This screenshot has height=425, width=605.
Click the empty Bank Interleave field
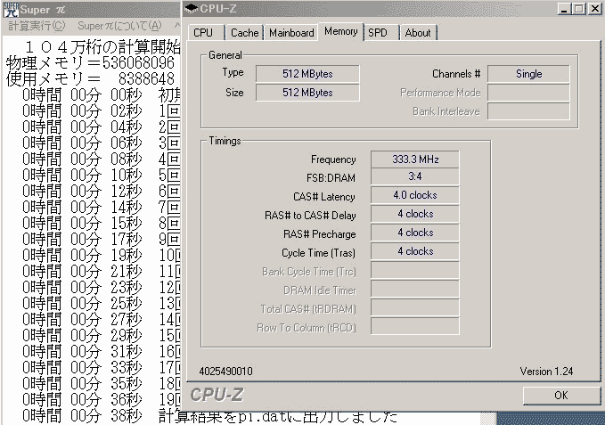pos(528,111)
